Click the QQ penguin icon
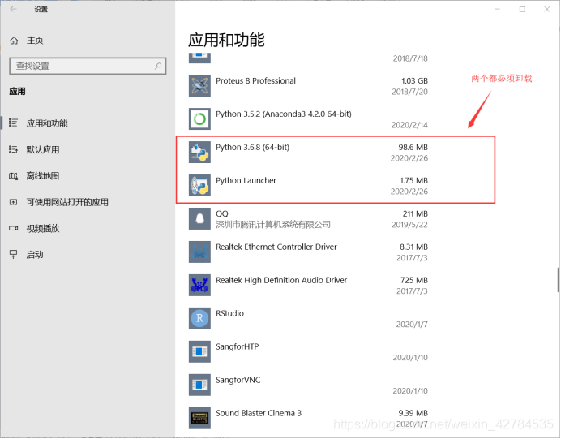The width and height of the screenshot is (561, 439). click(x=199, y=219)
